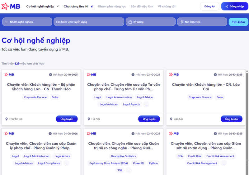Click the location pin next to Hà Nội
The image size is (249, 175).
coord(89,119)
